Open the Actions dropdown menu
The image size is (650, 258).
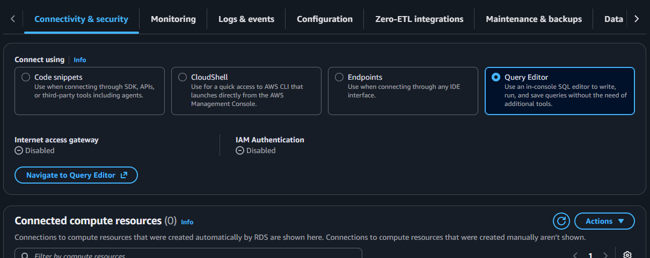(x=604, y=221)
